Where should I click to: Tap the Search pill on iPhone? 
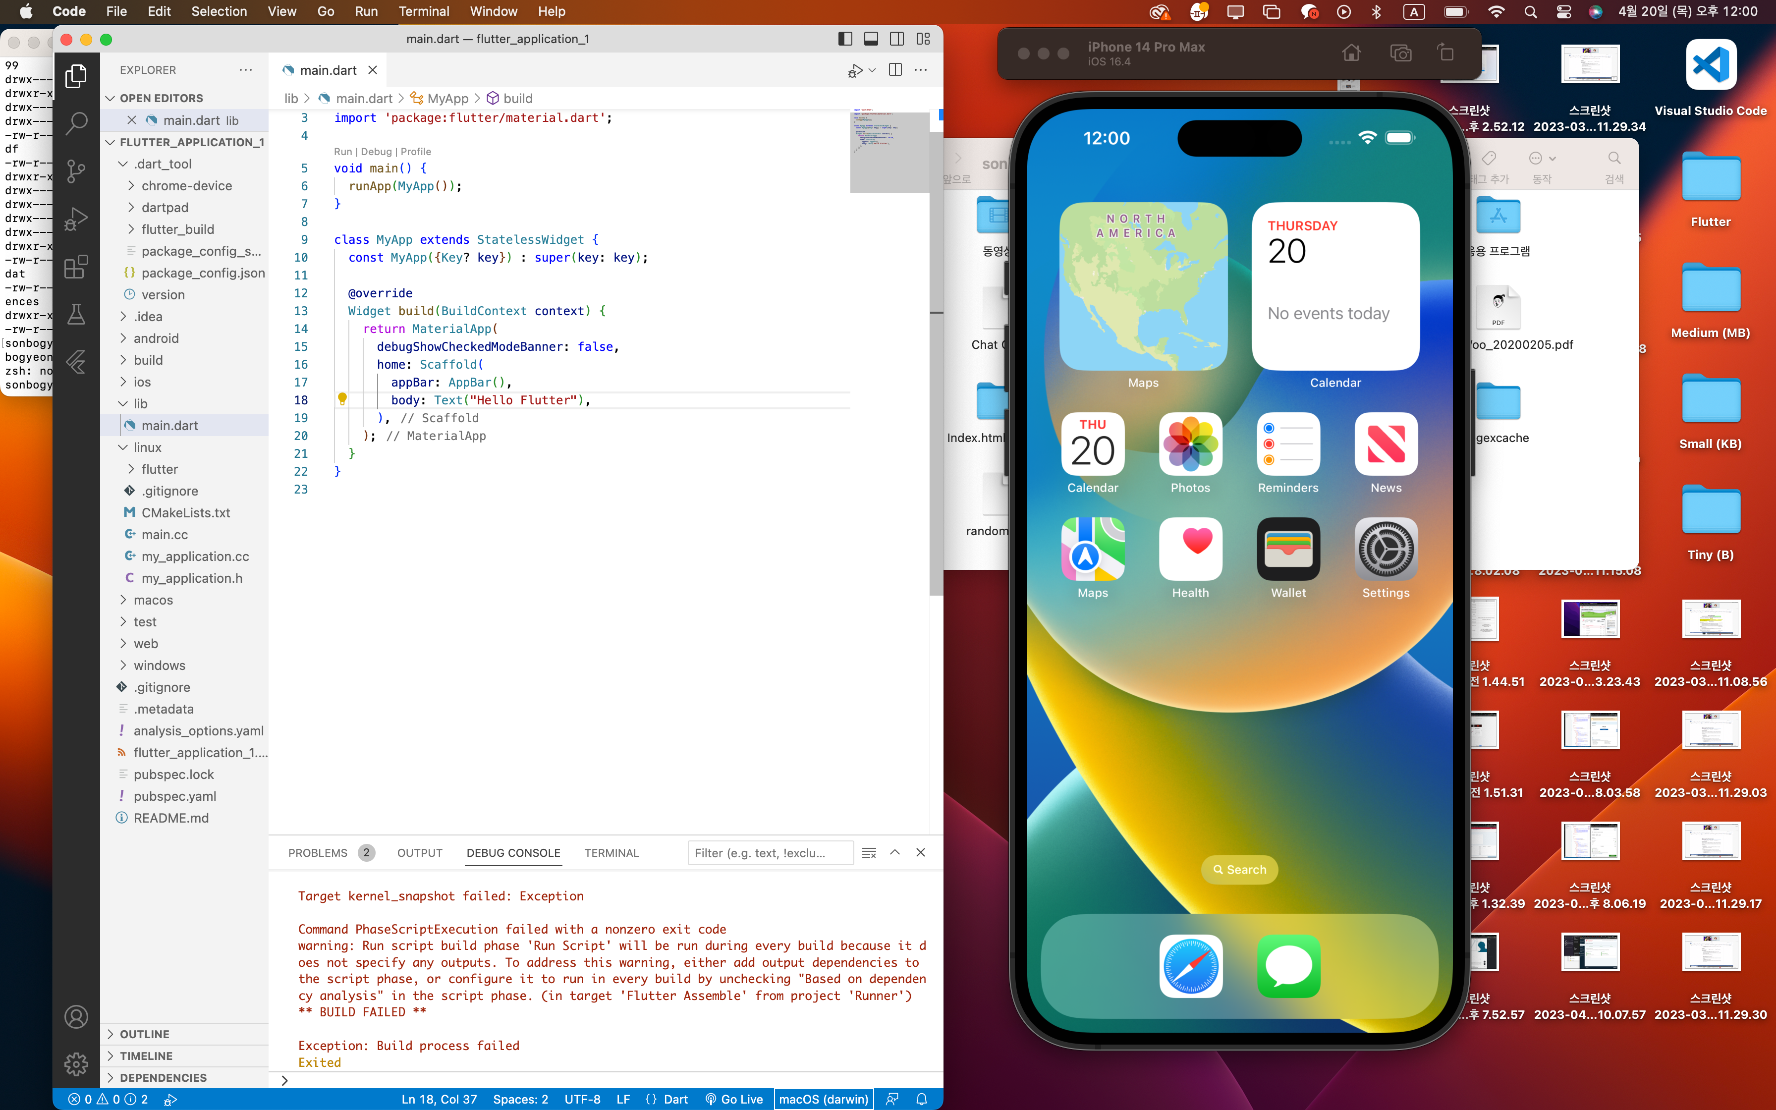click(1239, 869)
